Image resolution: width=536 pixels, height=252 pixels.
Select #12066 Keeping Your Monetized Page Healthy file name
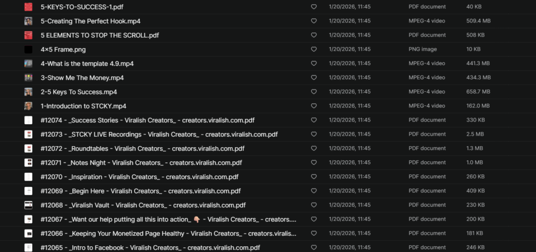tap(169, 234)
